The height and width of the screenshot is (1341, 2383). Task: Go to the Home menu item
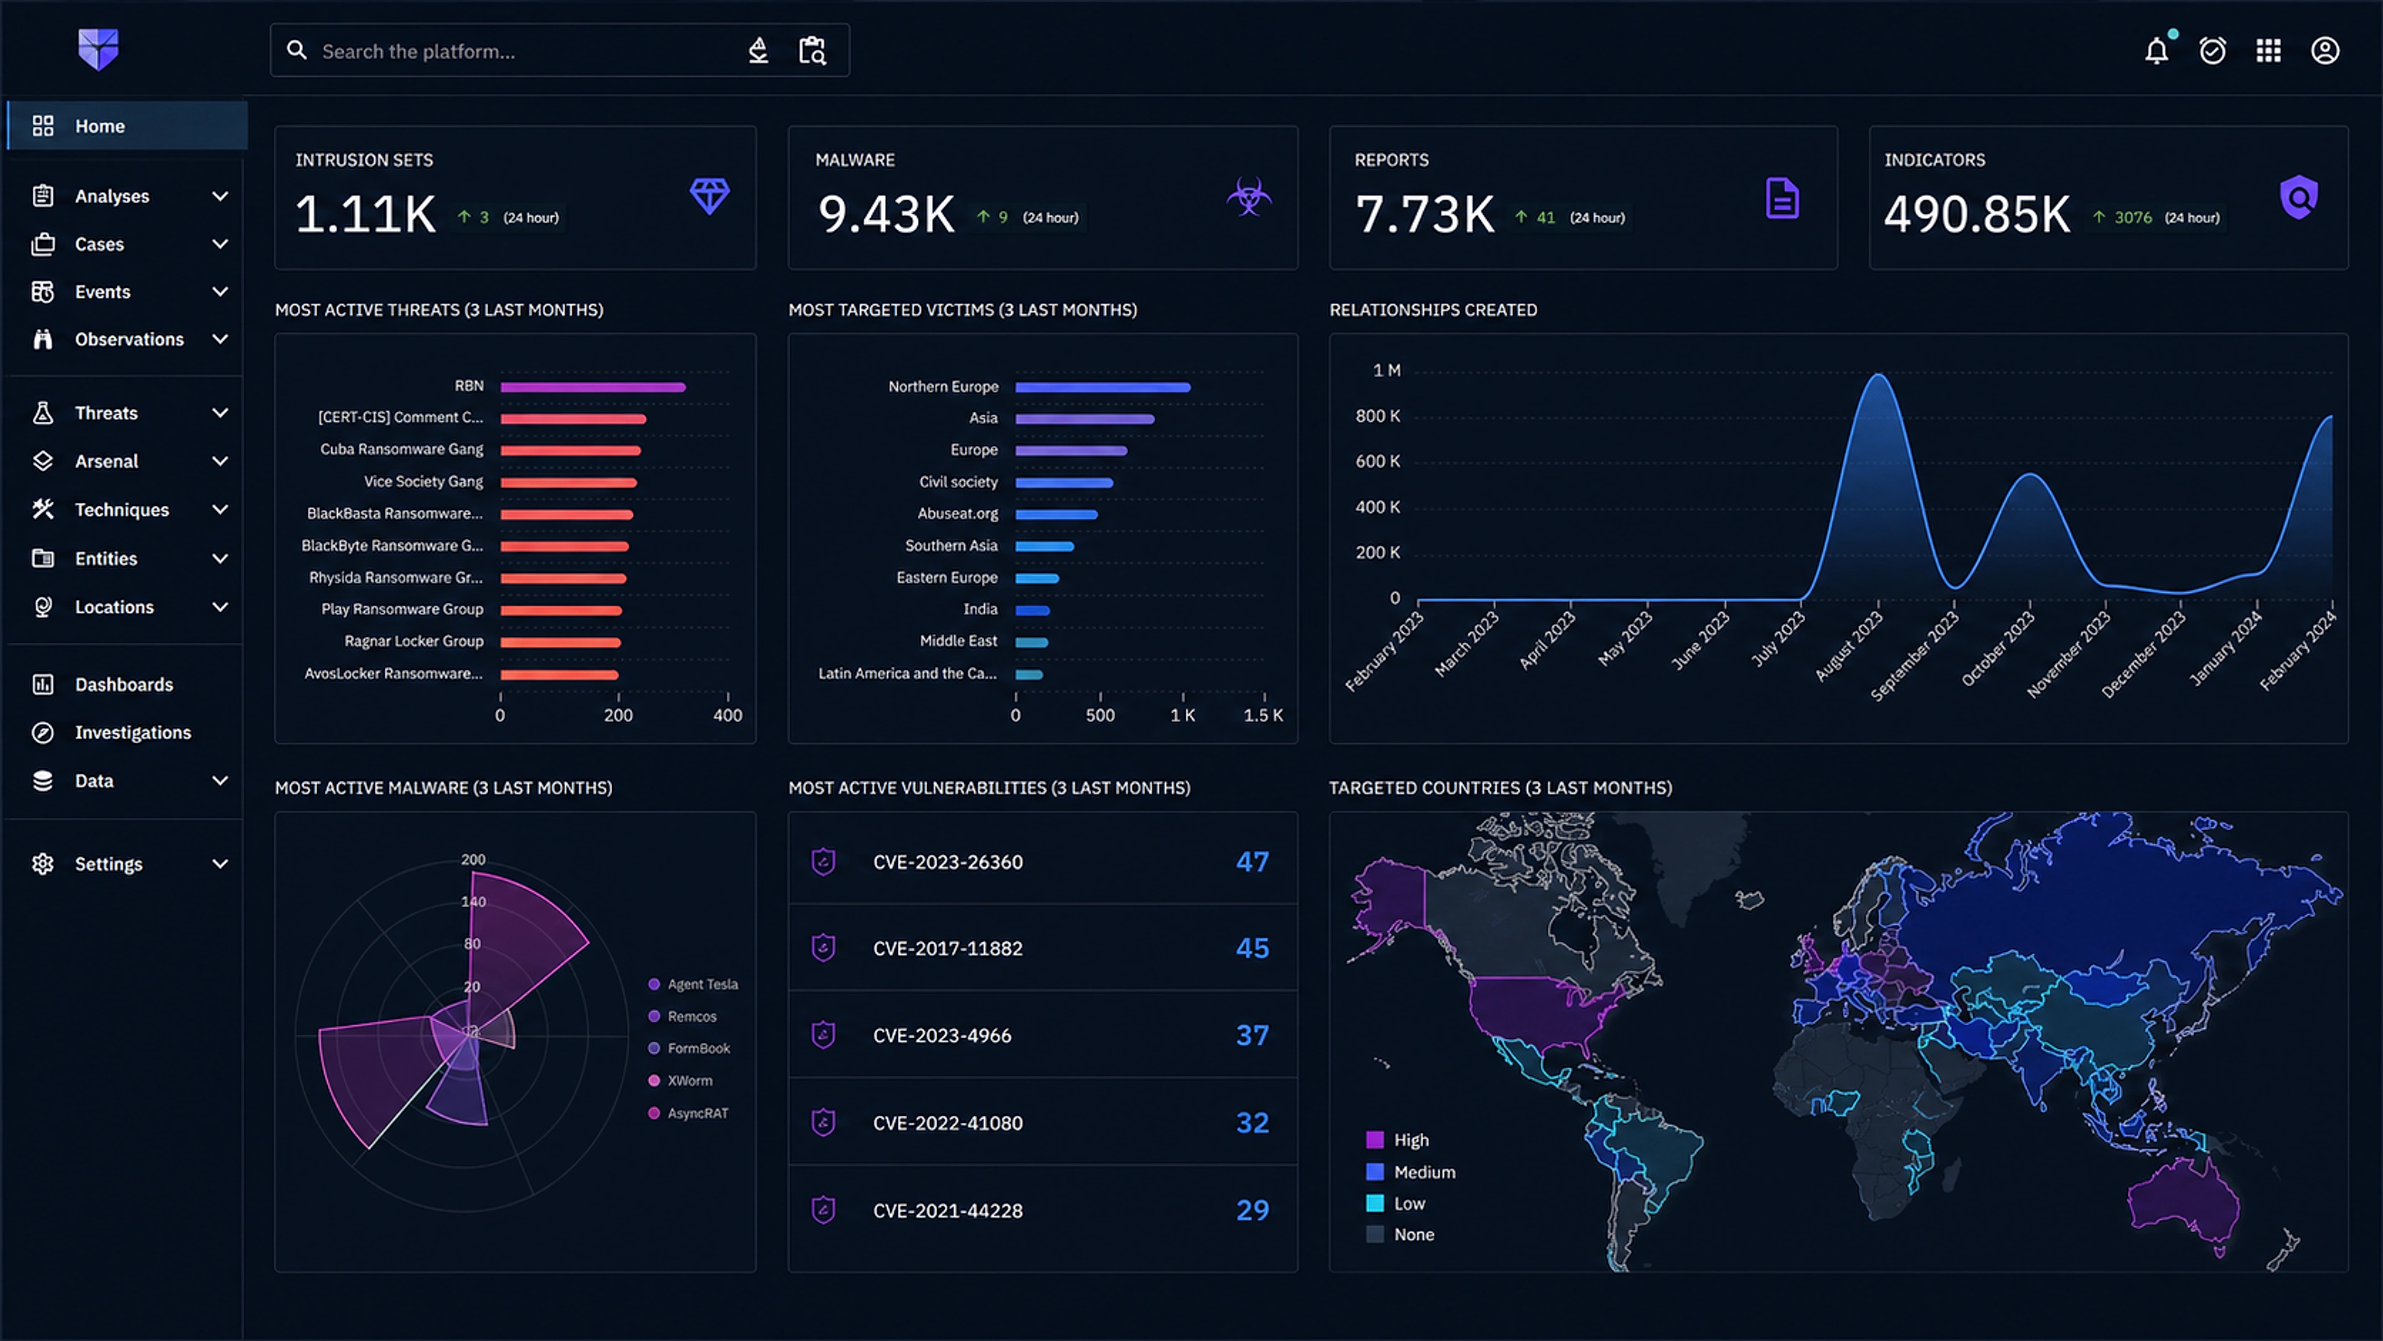pyautogui.click(x=128, y=126)
